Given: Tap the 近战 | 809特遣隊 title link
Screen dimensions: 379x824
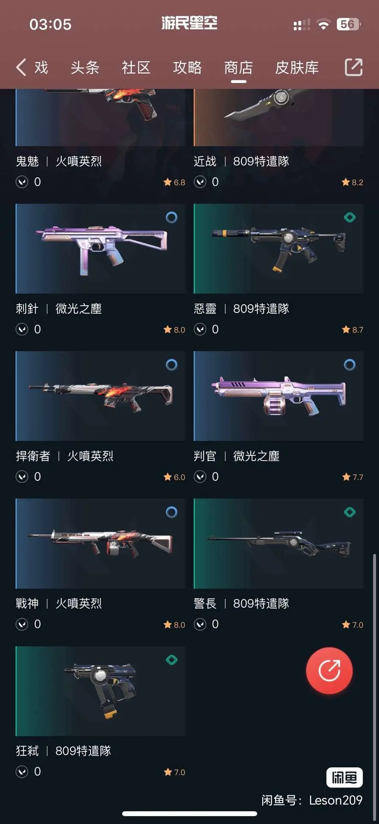Looking at the screenshot, I should (241, 161).
